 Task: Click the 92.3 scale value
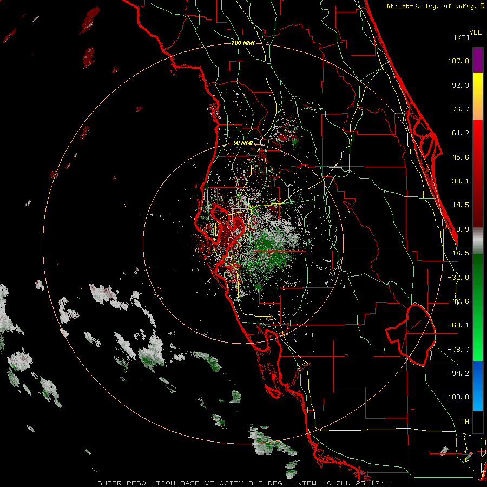tap(460, 85)
